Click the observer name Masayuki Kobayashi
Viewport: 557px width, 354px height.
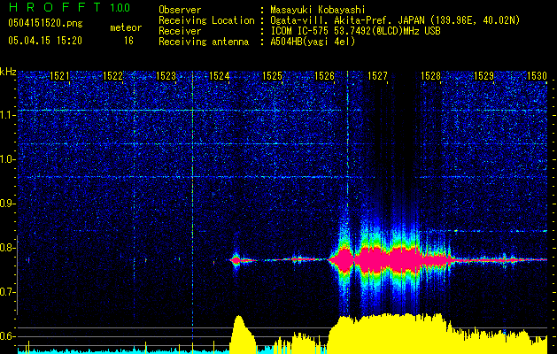318,10
